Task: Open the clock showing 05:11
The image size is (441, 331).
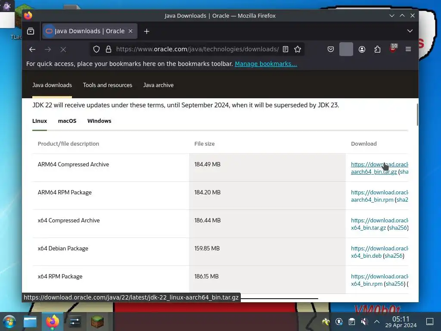Action: 401,322
